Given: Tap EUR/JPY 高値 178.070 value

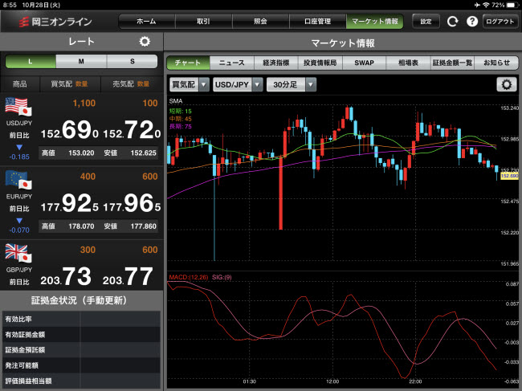Looking at the screenshot, I should [x=81, y=226].
